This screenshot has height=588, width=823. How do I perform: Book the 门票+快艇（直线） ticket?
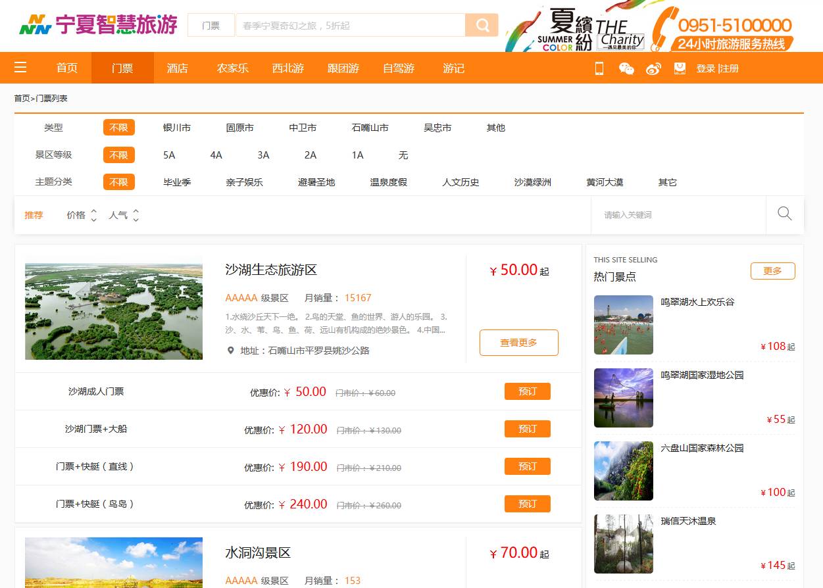pyautogui.click(x=528, y=466)
